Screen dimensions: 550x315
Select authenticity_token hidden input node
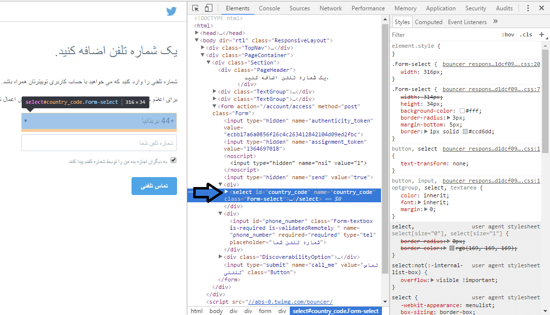tap(299, 127)
